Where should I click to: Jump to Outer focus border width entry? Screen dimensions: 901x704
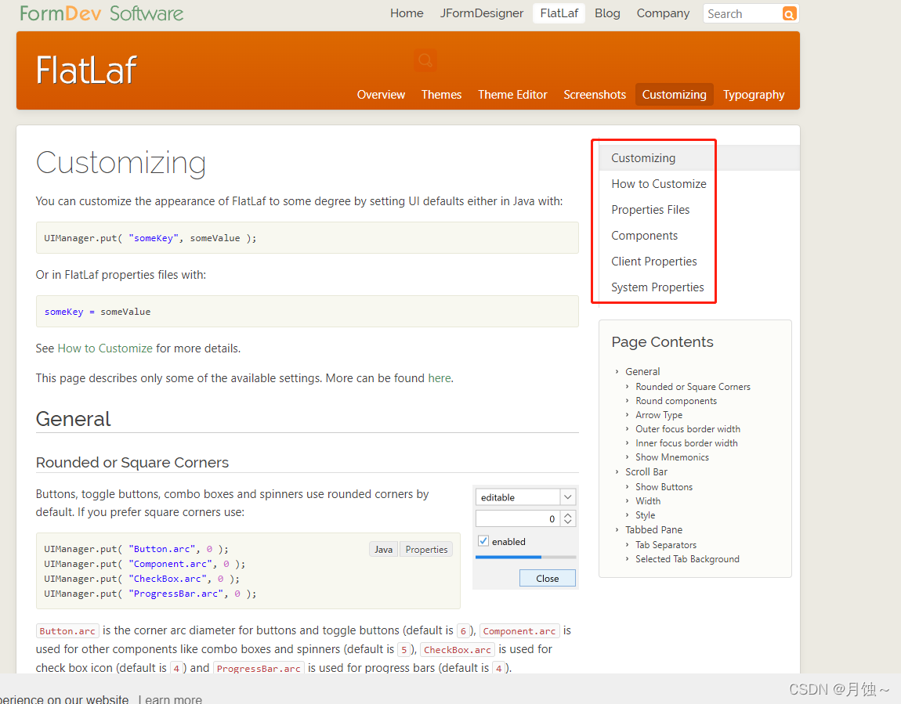tap(687, 429)
